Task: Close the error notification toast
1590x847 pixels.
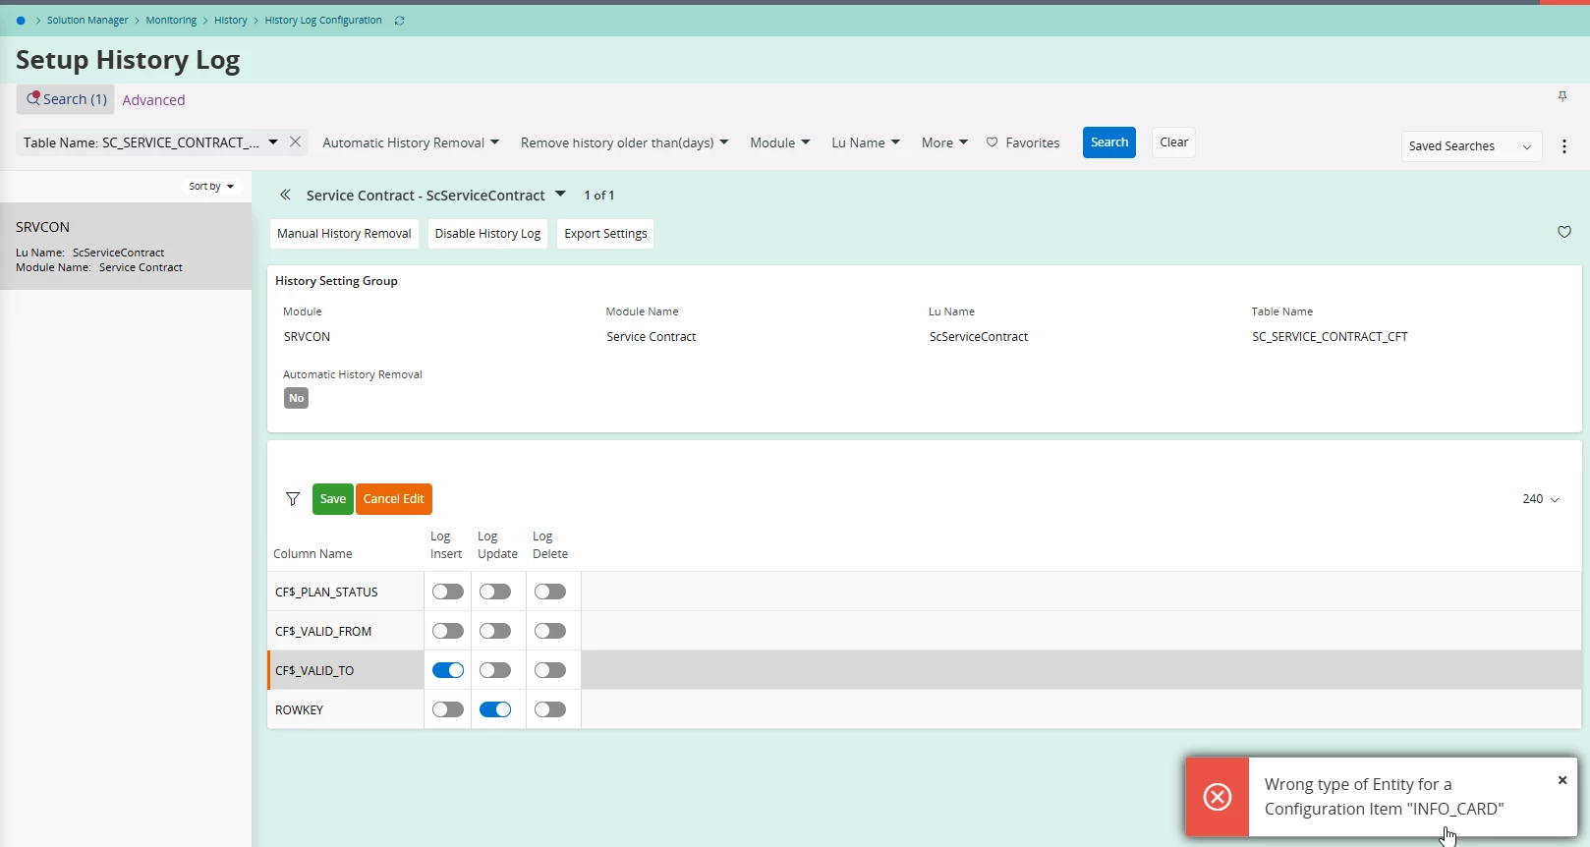Action: click(x=1562, y=780)
